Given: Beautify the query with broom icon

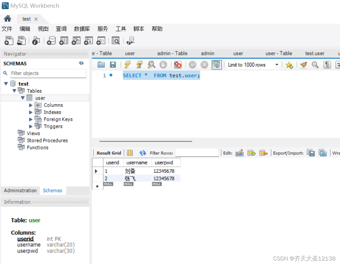Looking at the screenshot, I should tap(303, 65).
